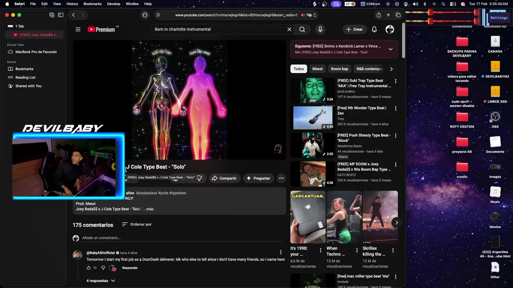Open options for 9th Wonder Type Beat
The height and width of the screenshot is (288, 513).
(396, 108)
